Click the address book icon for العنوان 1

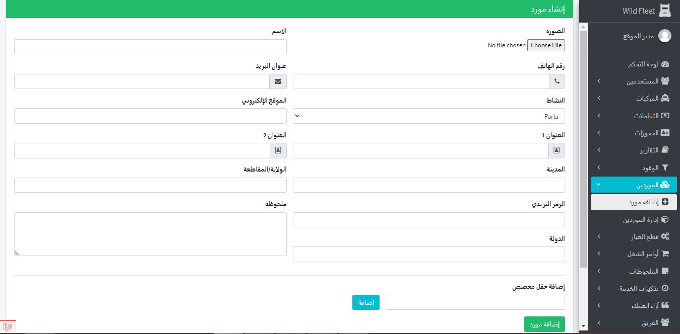(557, 150)
